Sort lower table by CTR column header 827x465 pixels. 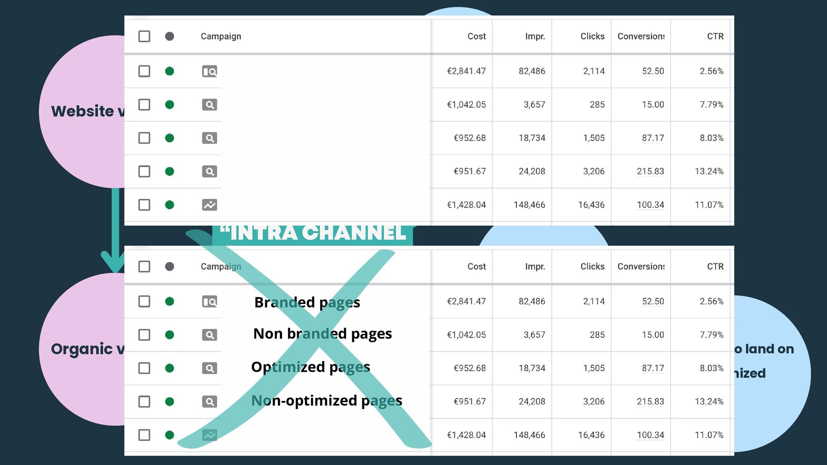tap(715, 267)
